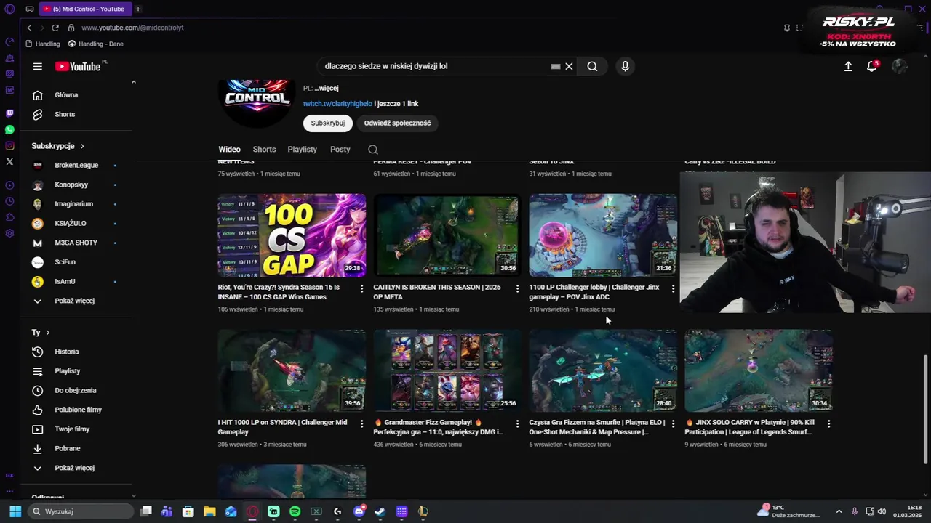Image resolution: width=931 pixels, height=523 pixels.
Task: Open Do obejrzenia list
Action: [x=76, y=391]
